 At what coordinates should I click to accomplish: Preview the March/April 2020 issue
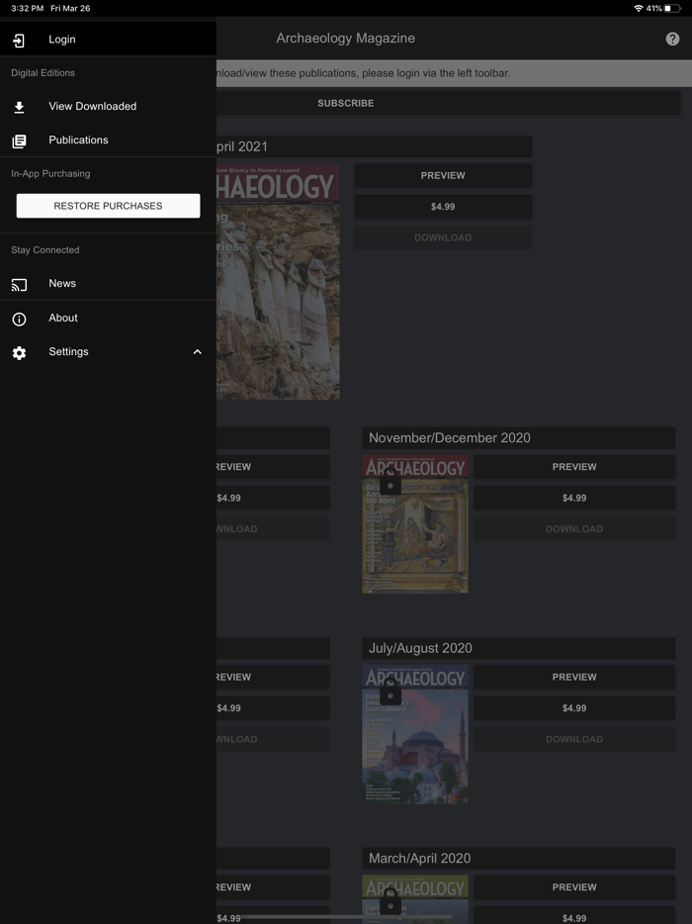(574, 887)
